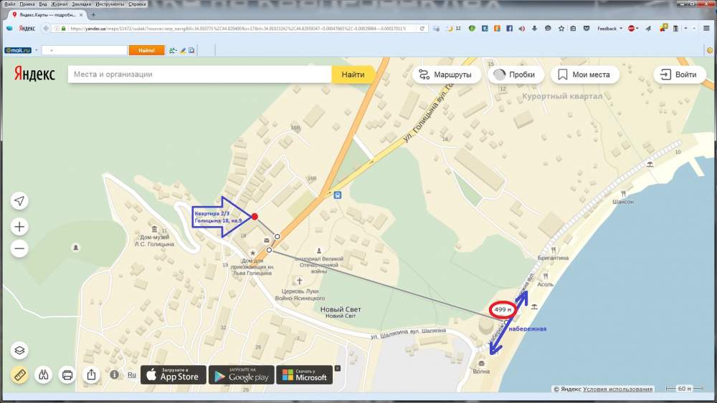The image size is (717, 403).
Task: Toggle the Пробки traffic layer
Action: pos(516,75)
